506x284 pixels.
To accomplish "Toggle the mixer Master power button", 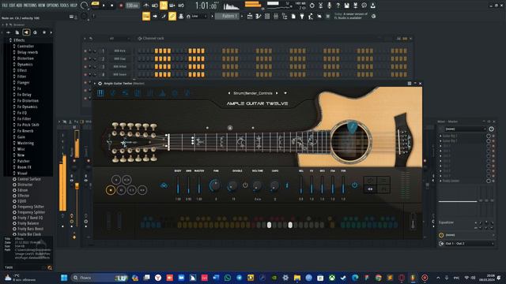I will coord(491,129).
